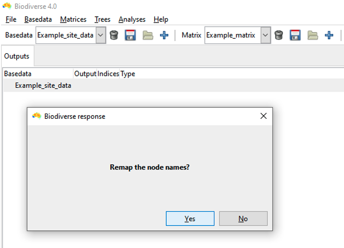
Task: Delete the selected basedata with trash icon
Action: pos(114,35)
